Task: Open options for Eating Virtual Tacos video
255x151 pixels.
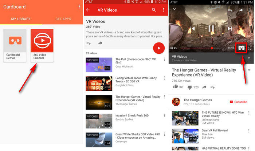Action: (164, 78)
